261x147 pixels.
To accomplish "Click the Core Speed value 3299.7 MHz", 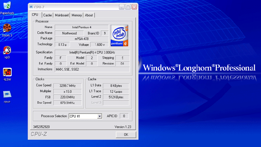I will coord(67,86).
